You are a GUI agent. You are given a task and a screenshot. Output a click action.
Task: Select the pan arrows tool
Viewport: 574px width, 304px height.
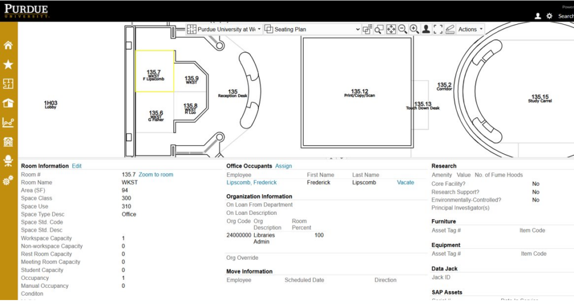[x=391, y=29]
